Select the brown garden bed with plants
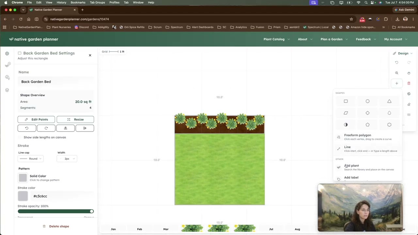 point(219,124)
